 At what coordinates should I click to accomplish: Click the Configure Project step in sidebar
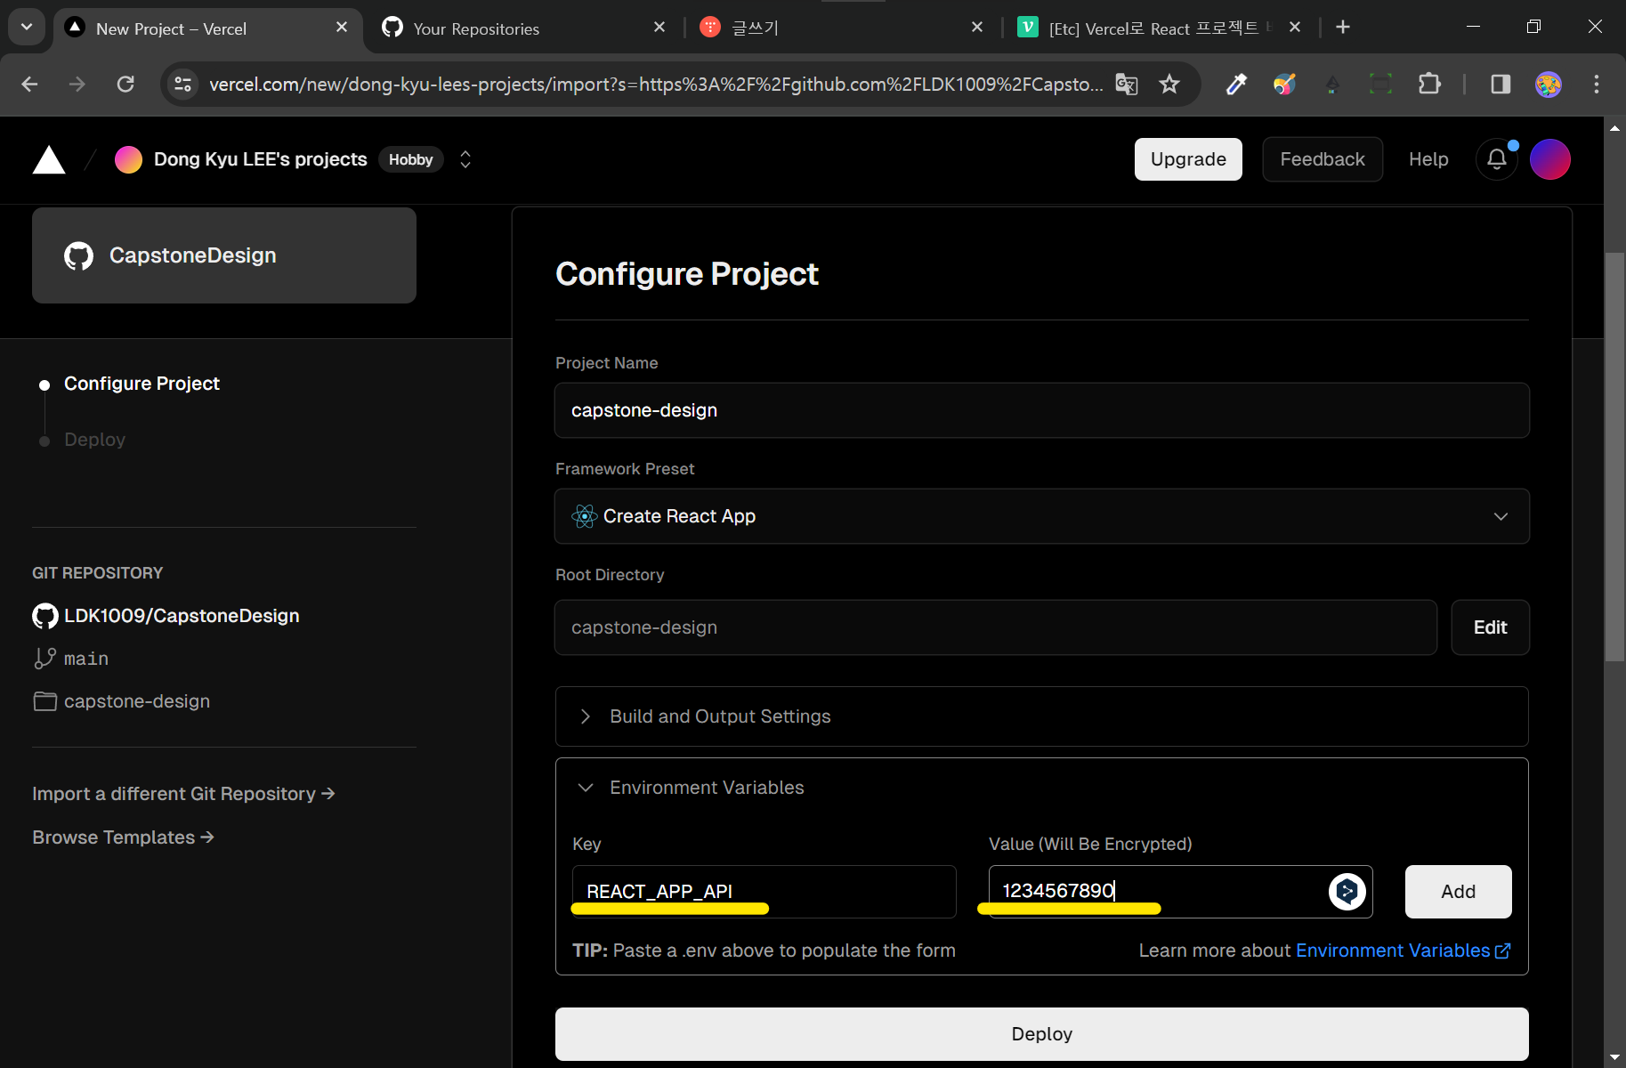click(x=142, y=384)
